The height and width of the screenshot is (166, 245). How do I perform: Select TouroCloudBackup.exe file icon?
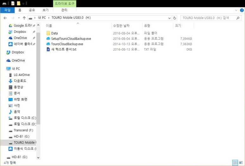tap(48, 44)
